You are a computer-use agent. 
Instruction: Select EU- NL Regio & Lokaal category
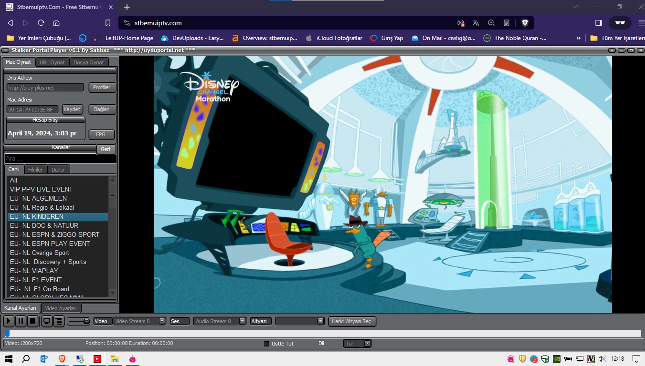57,207
